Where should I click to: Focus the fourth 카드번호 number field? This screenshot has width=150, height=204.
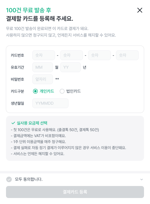pos(127,55)
